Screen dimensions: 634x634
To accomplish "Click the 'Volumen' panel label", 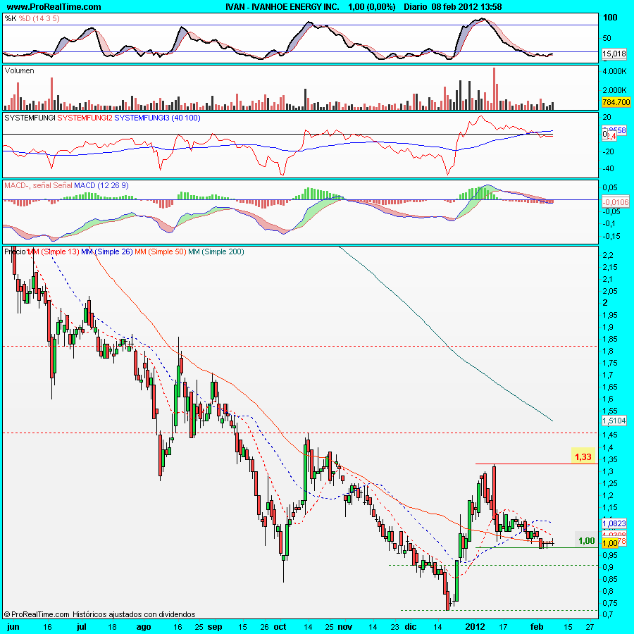I will tap(19, 70).
